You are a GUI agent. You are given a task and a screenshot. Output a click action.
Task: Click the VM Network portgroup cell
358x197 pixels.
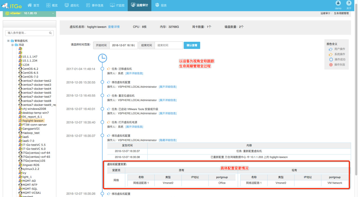click(335, 183)
